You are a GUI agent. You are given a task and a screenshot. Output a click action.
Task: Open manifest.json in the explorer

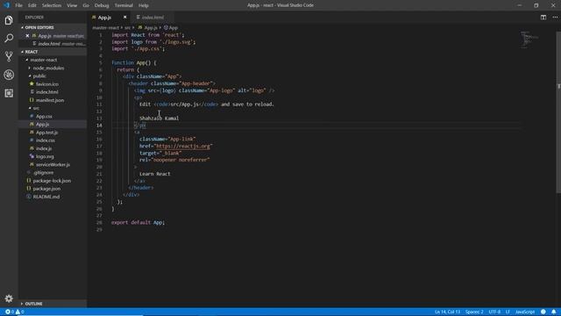click(50, 100)
